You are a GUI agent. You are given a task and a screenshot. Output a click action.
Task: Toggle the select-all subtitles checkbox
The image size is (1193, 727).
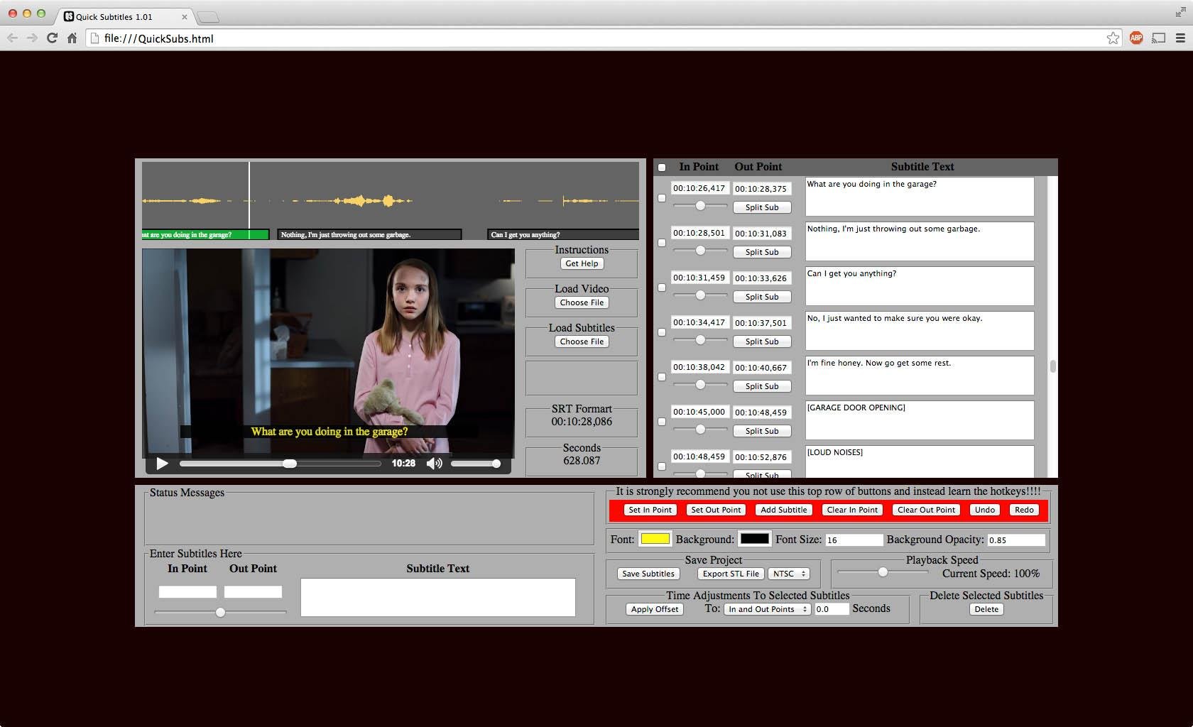pyautogui.click(x=662, y=167)
